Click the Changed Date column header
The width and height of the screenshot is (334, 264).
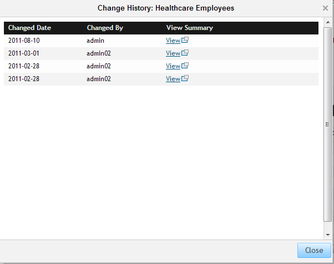tap(29, 28)
